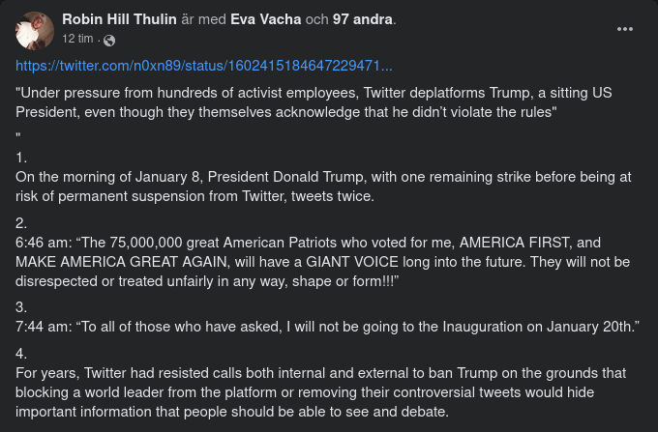Viewport: 658px width, 432px height.
Task: Click the '7:44 am' Inauguration tweet text
Action: click(x=328, y=327)
